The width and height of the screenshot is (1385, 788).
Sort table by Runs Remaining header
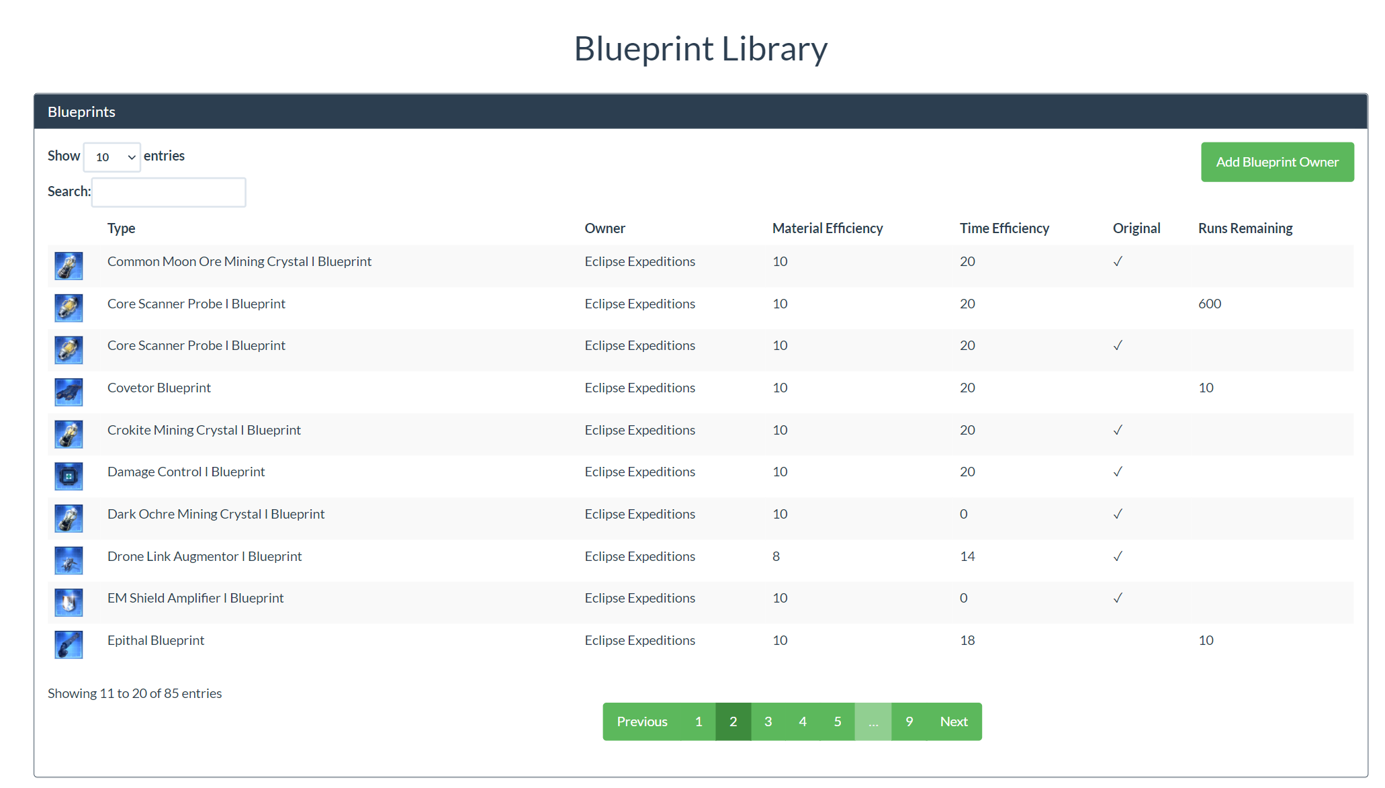pyautogui.click(x=1245, y=228)
